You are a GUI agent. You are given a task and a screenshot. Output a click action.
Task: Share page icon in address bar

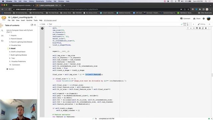(185, 9)
